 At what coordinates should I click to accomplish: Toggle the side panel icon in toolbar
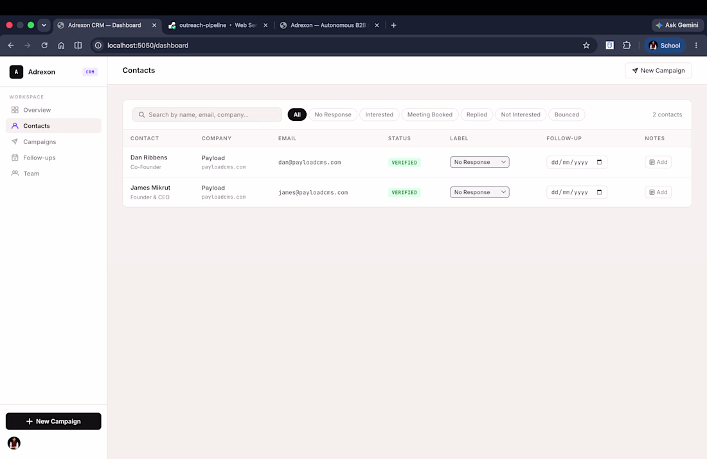pos(78,45)
